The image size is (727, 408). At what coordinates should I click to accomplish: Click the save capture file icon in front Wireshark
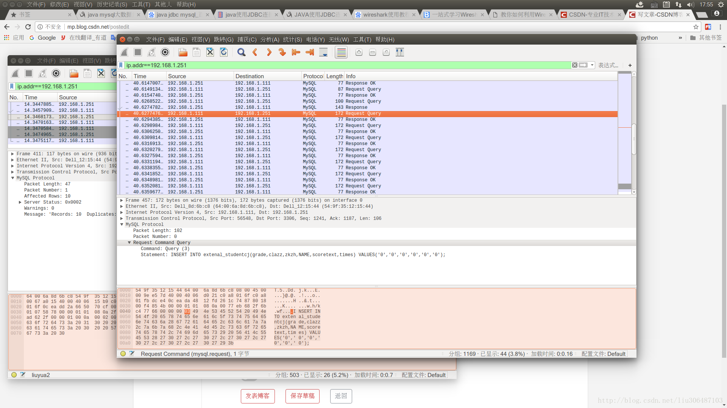[x=197, y=53]
